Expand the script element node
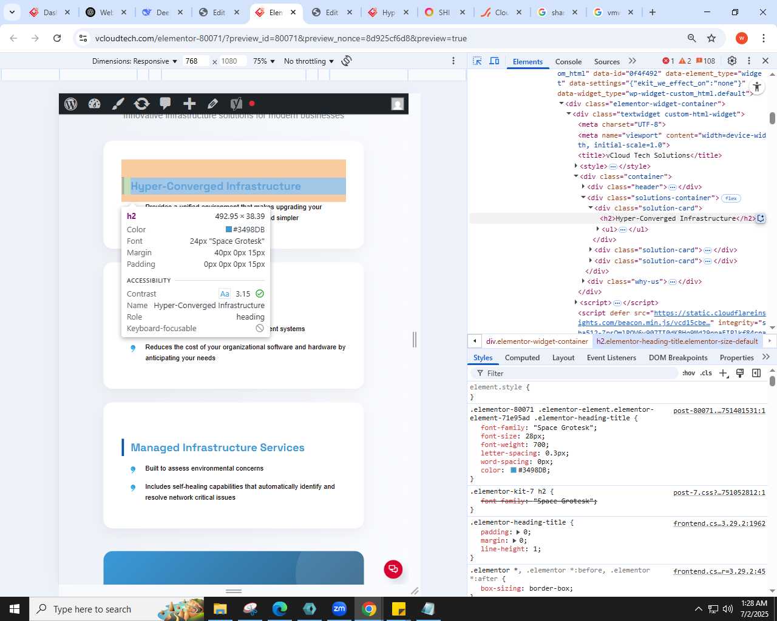Image resolution: width=777 pixels, height=621 pixels. [x=576, y=303]
